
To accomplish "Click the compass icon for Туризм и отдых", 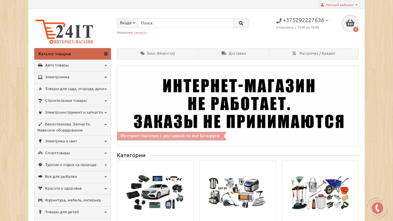I will coord(40,165).
